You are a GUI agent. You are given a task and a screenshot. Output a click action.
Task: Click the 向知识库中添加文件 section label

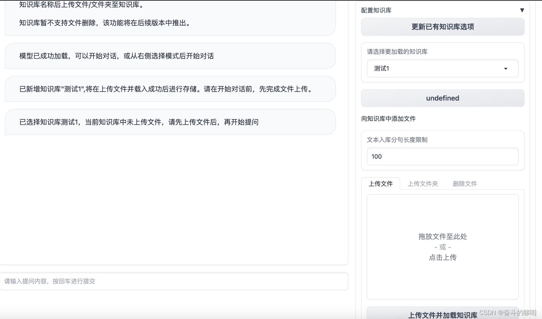388,119
